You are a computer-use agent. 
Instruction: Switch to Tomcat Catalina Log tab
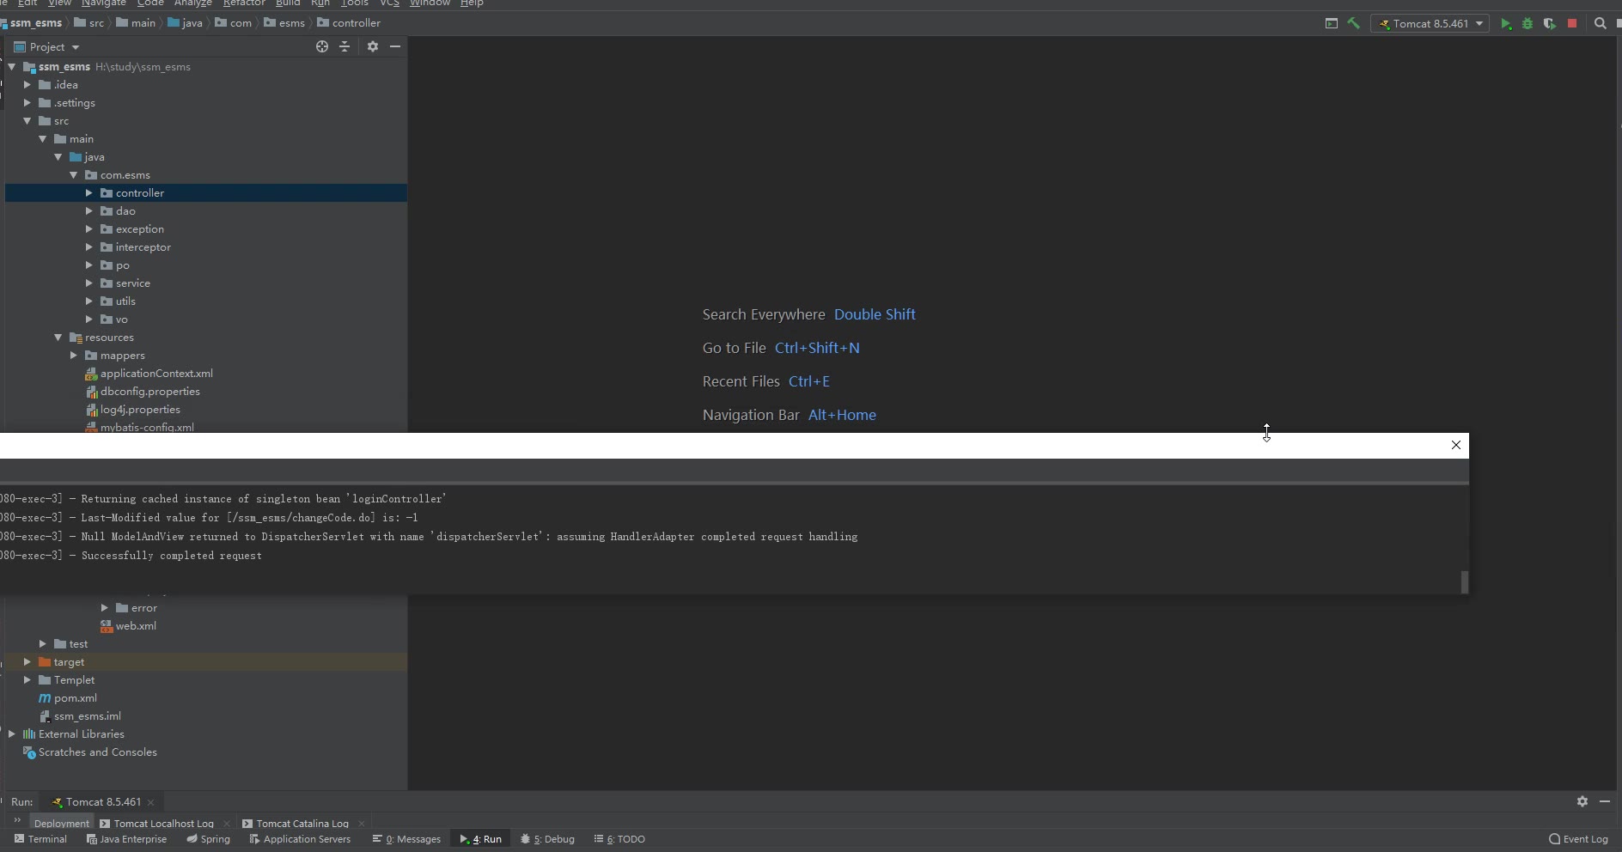click(x=302, y=824)
